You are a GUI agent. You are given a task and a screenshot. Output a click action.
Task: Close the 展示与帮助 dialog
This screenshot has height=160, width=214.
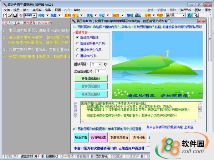pyautogui.click(x=201, y=21)
